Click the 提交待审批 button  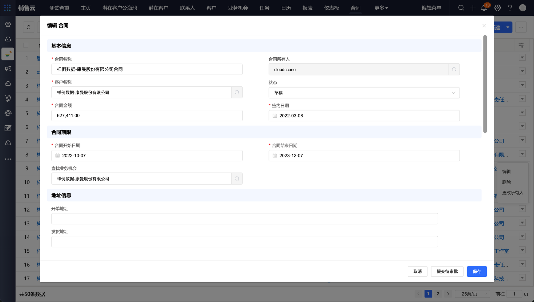click(x=447, y=271)
